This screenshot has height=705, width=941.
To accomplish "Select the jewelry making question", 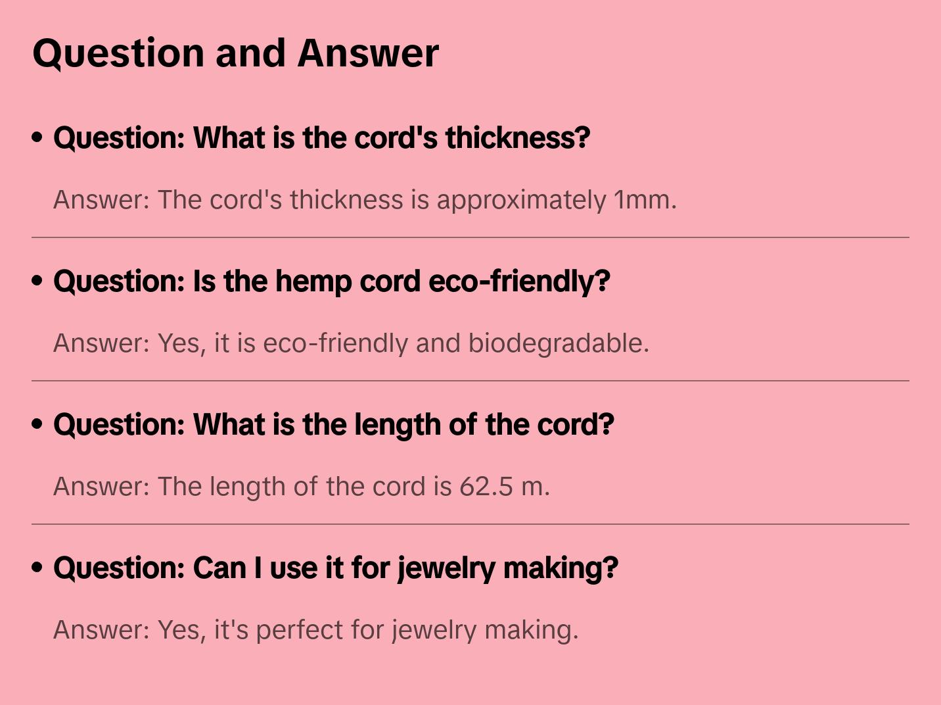I will (335, 568).
